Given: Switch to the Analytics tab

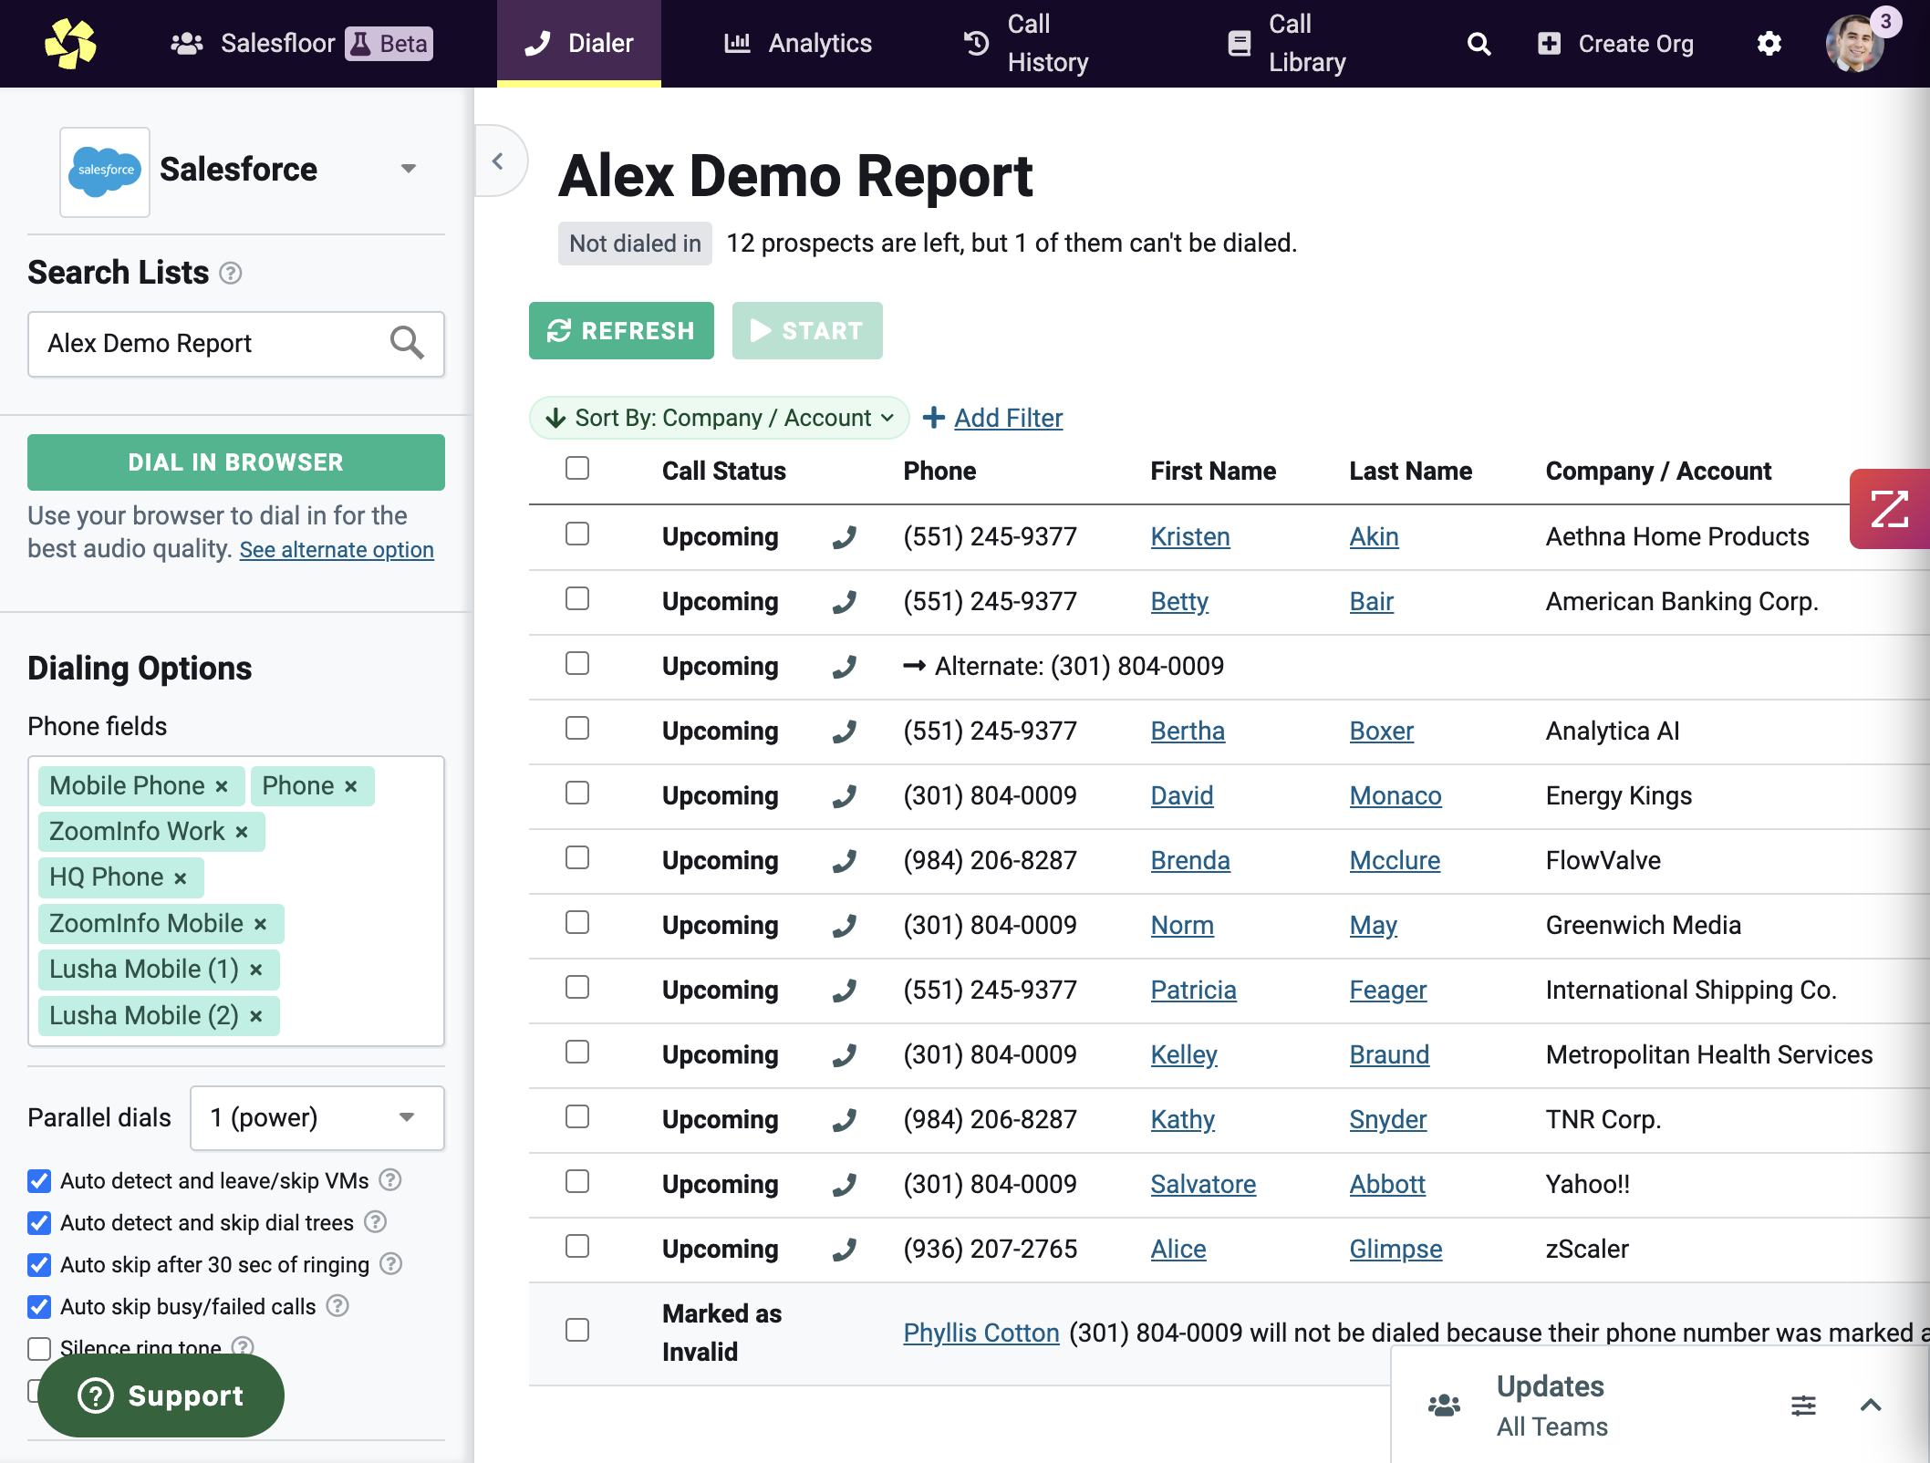Looking at the screenshot, I should (x=798, y=44).
